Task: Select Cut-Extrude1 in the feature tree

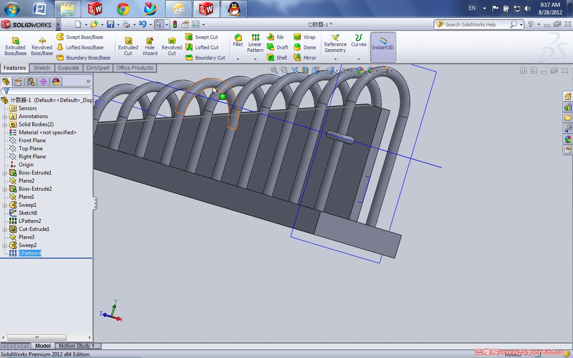Action: (34, 229)
